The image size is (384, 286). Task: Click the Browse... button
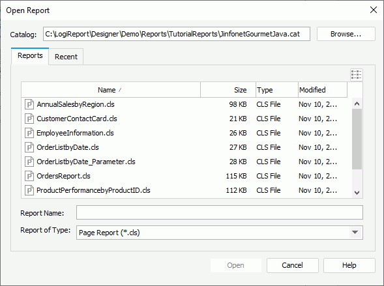[346, 34]
